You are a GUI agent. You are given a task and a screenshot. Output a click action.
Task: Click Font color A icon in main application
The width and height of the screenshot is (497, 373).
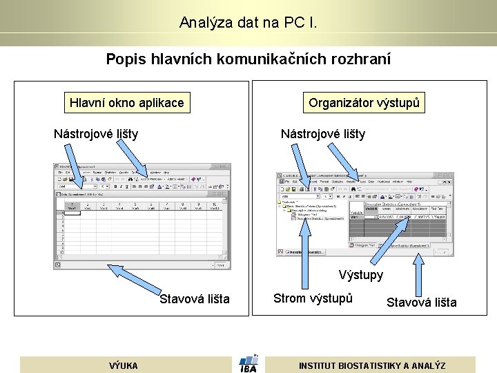(x=159, y=186)
